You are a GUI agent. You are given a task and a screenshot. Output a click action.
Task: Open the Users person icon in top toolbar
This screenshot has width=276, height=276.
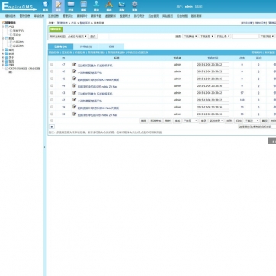pyautogui.click(x=96, y=6)
